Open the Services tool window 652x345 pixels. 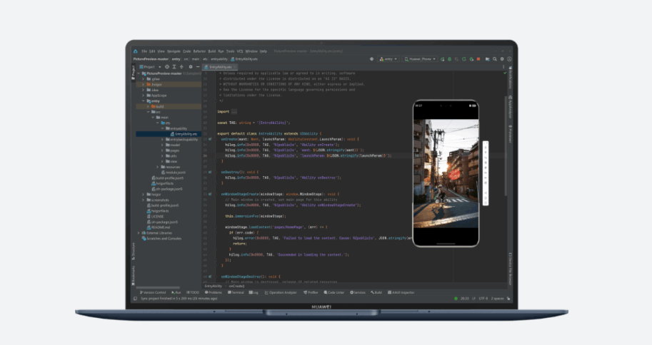click(358, 293)
